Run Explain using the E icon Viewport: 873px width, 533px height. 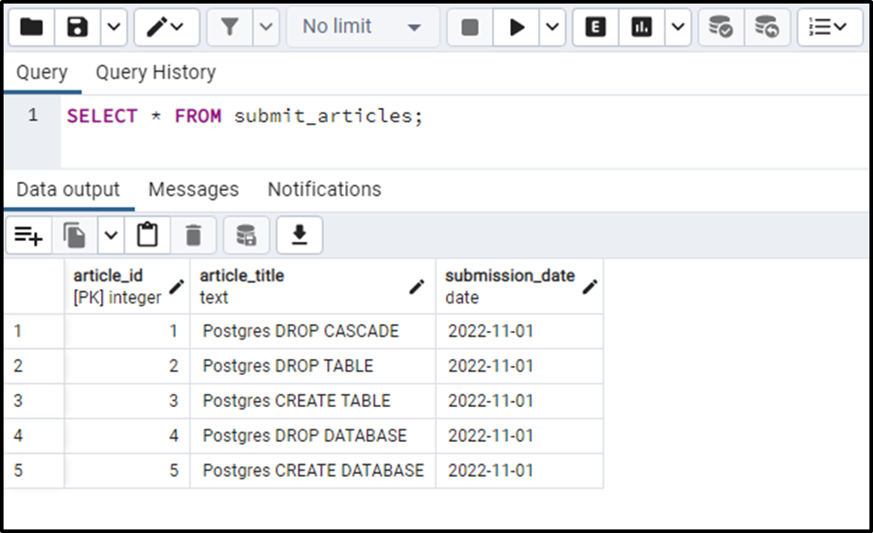tap(594, 27)
